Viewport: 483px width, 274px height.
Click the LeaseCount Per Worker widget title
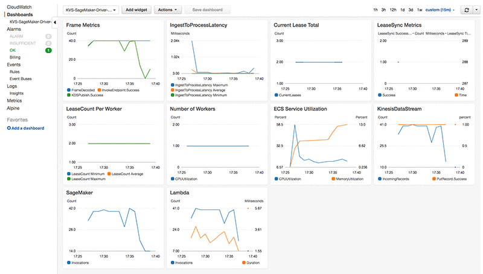click(x=94, y=109)
